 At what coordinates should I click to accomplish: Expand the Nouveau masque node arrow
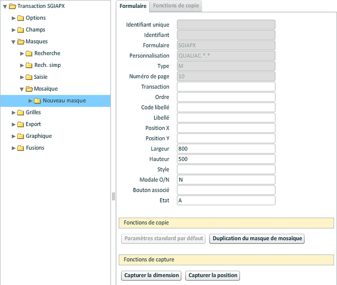pos(30,101)
